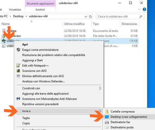155x130 pixels.
Task: Choose Destinatario posta in the submenu
Action: coord(122,127)
